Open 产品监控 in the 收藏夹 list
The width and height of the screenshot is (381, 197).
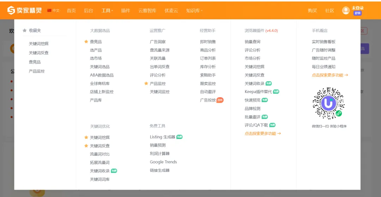click(x=37, y=71)
